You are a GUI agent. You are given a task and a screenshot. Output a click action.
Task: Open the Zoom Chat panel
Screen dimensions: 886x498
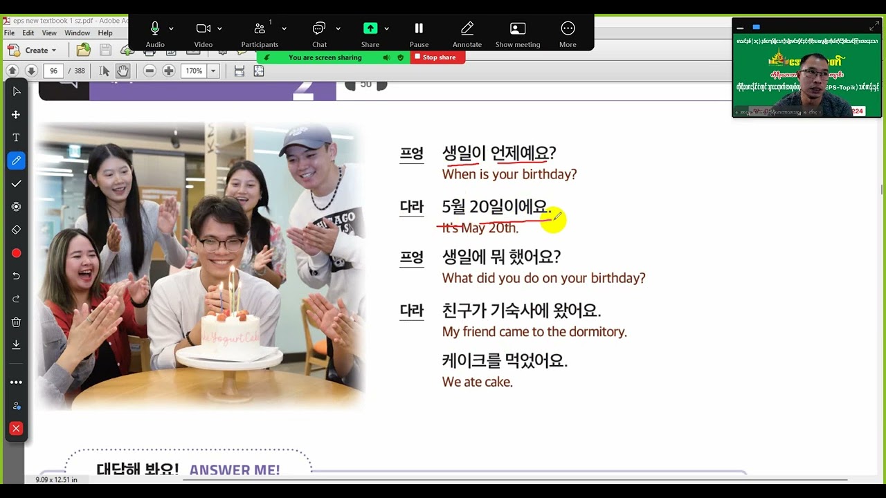[x=319, y=33]
